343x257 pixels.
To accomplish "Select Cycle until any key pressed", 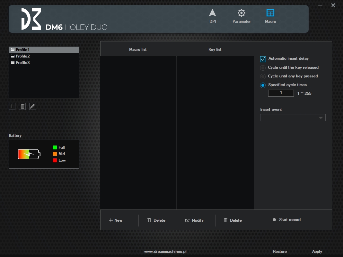I will (x=263, y=76).
